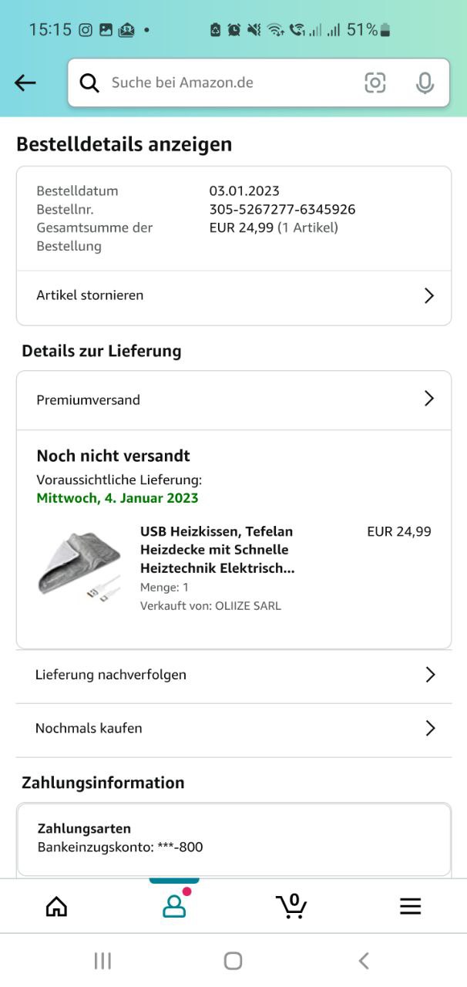
Task: Open the USB Heizkissen product title link
Action: tap(217, 550)
